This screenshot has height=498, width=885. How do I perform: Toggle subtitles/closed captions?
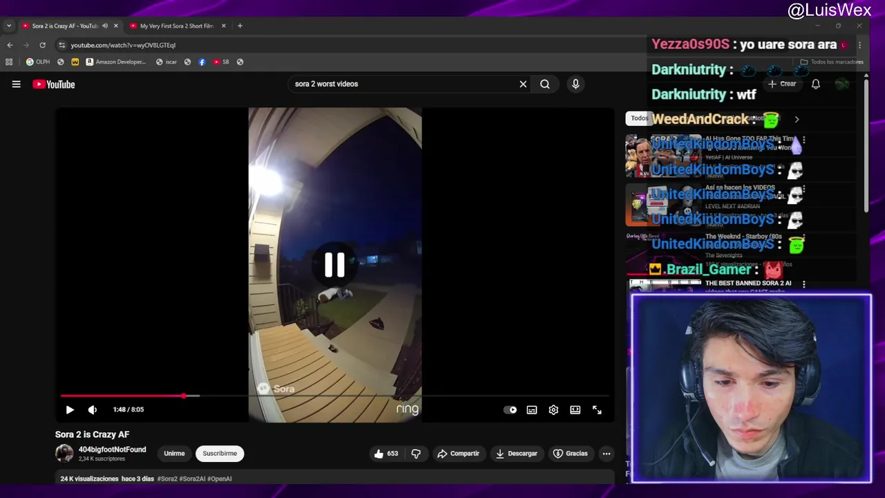point(532,409)
